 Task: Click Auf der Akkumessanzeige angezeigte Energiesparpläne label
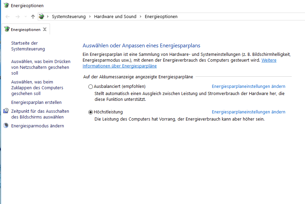click(138, 77)
